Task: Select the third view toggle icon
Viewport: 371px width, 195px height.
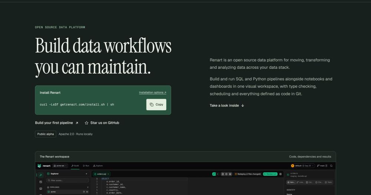Action: (230, 174)
